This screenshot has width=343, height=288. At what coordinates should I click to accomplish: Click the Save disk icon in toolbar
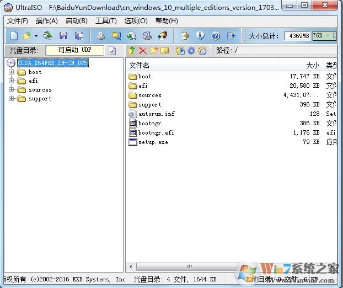[63, 36]
